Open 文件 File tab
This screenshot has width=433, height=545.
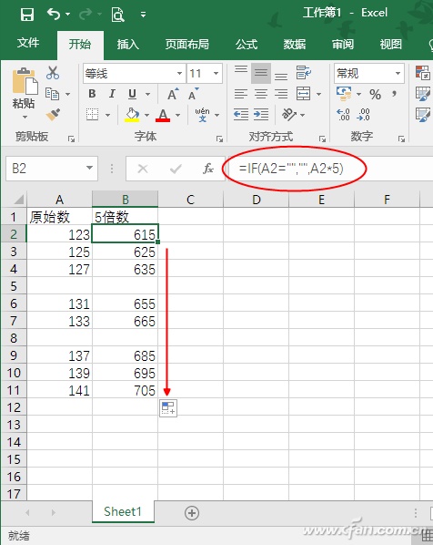tap(28, 44)
